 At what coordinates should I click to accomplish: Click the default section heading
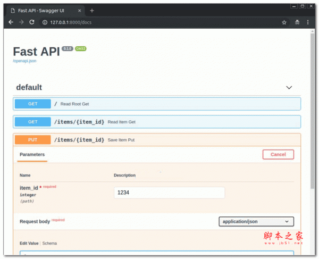click(29, 87)
